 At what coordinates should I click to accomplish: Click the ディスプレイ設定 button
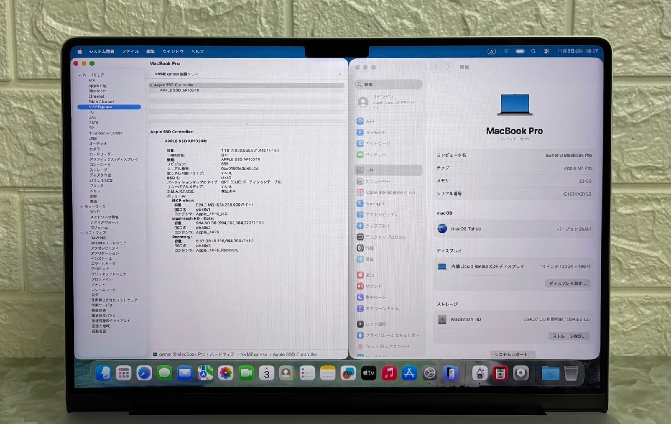[568, 284]
